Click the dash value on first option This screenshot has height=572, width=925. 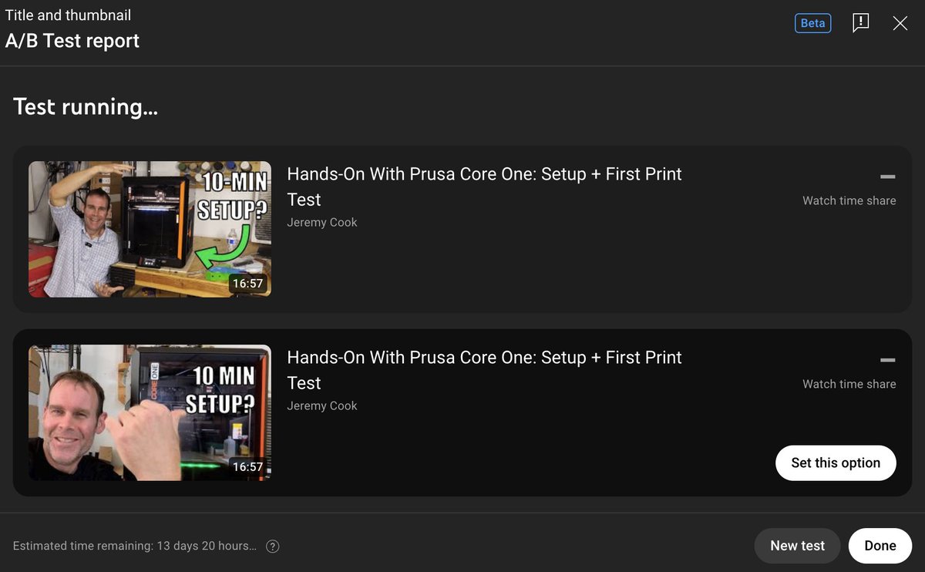coord(888,177)
